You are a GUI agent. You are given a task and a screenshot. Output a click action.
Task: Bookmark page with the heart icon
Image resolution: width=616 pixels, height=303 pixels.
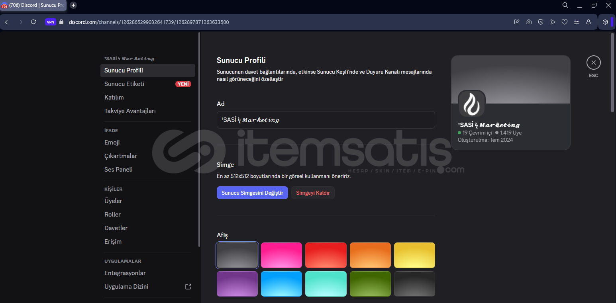[565, 22]
